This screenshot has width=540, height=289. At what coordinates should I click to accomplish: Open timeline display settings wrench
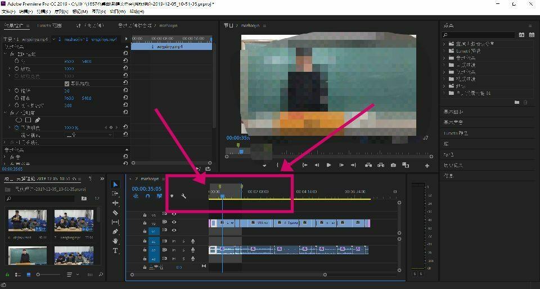pos(183,196)
